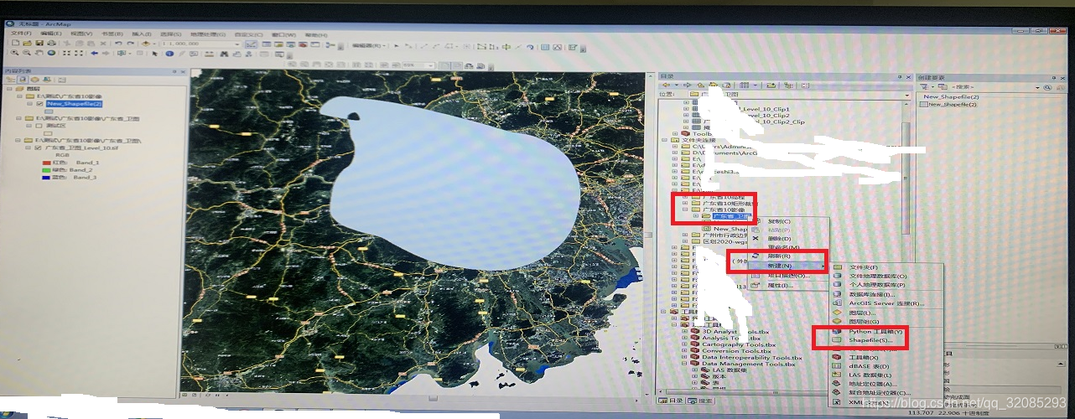
Task: Click blue Band_3 color swatch
Action: click(46, 178)
